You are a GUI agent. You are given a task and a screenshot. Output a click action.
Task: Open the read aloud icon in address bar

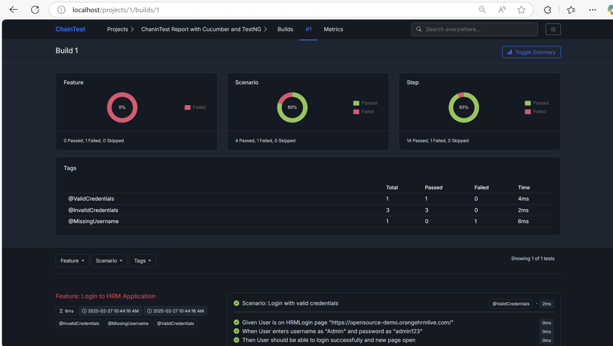coord(502,10)
